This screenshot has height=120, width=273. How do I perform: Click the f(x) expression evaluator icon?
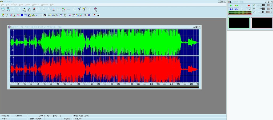point(98,15)
